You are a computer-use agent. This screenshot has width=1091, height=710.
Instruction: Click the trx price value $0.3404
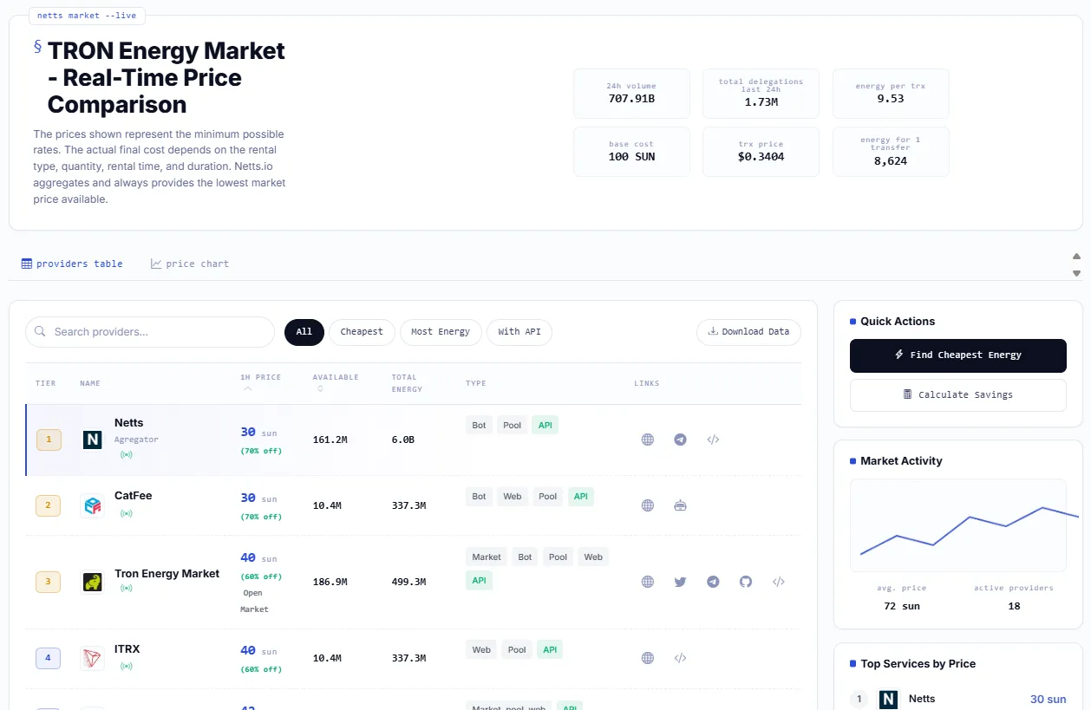[x=761, y=157]
